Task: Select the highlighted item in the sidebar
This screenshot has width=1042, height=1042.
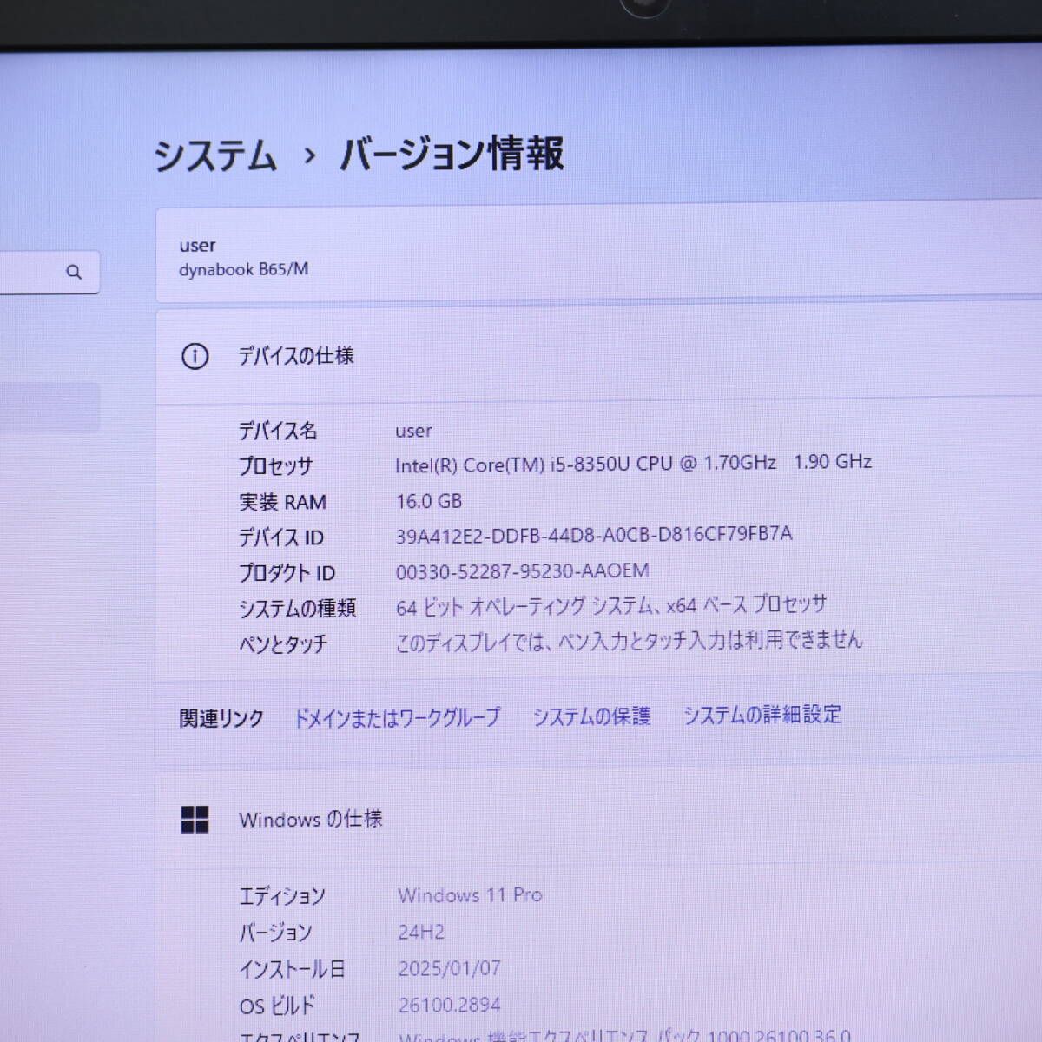Action: pyautogui.click(x=49, y=408)
